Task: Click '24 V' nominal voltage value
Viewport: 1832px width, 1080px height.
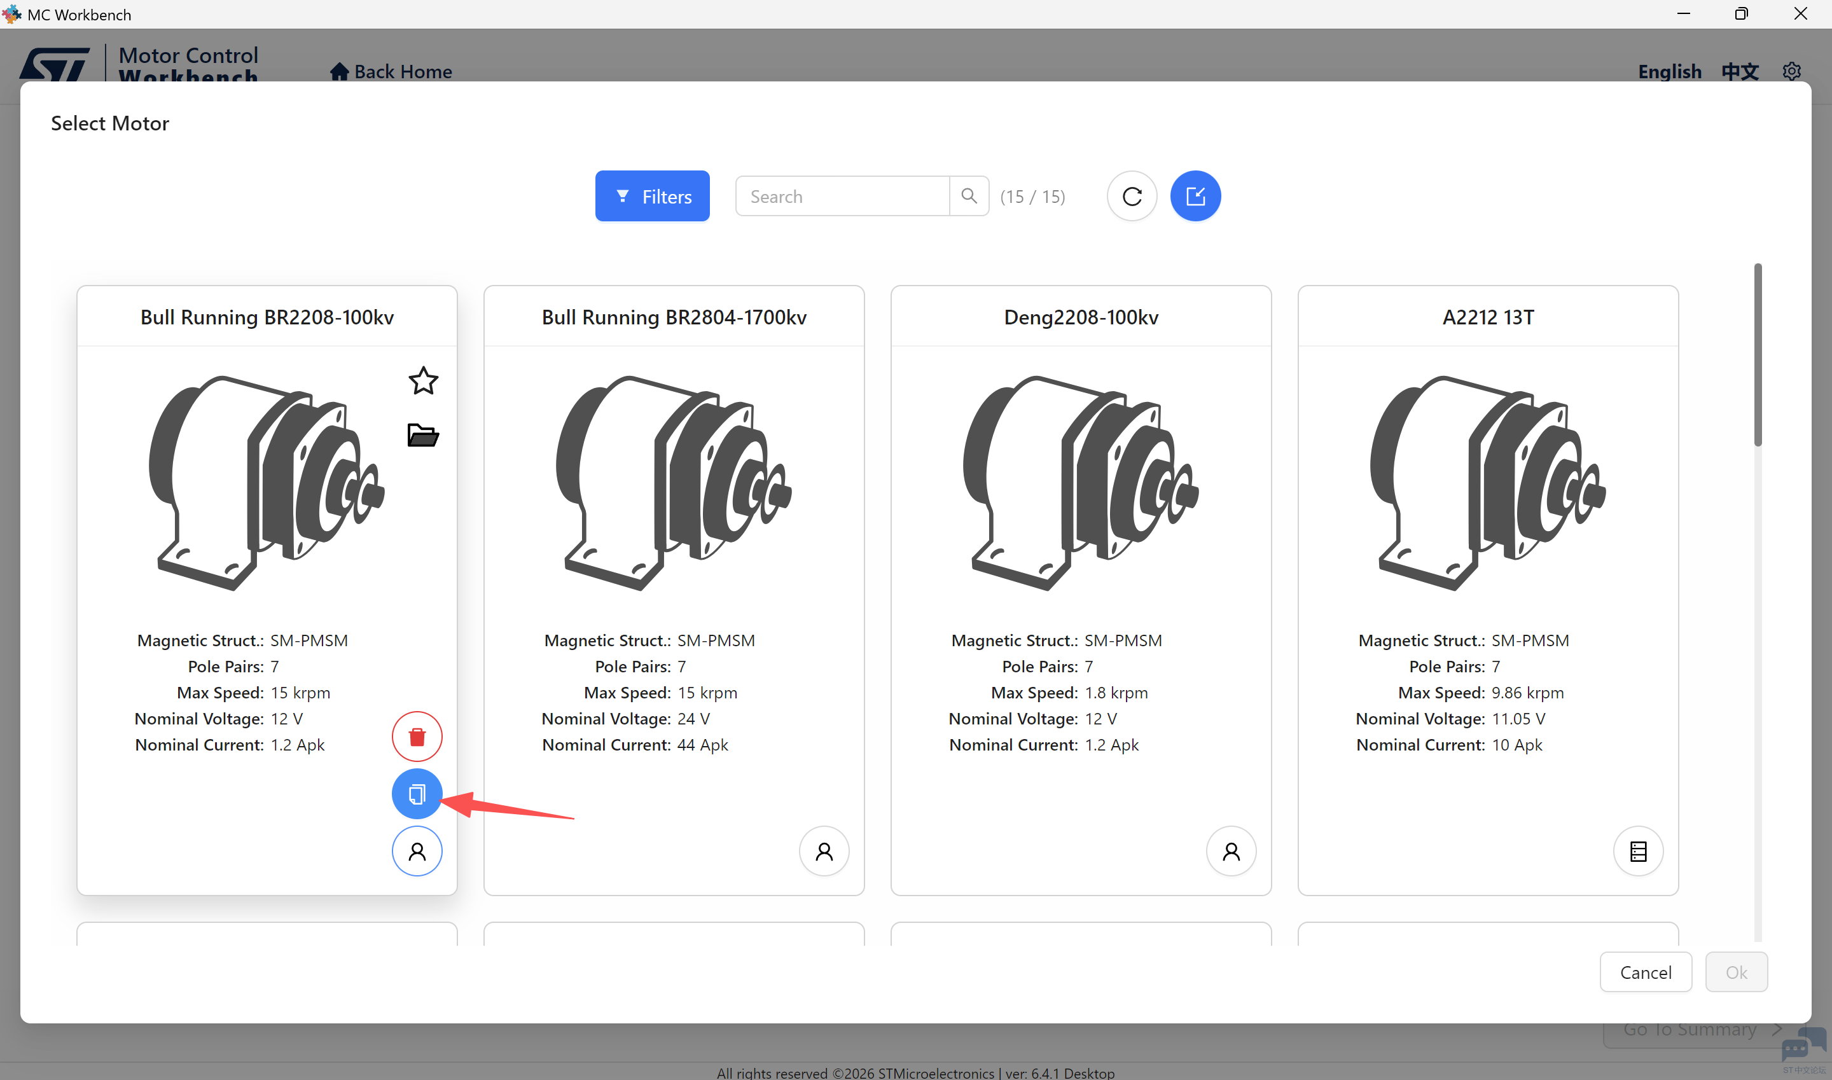Action: [x=693, y=718]
